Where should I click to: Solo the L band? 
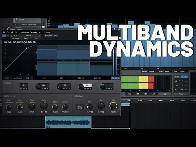26,89
